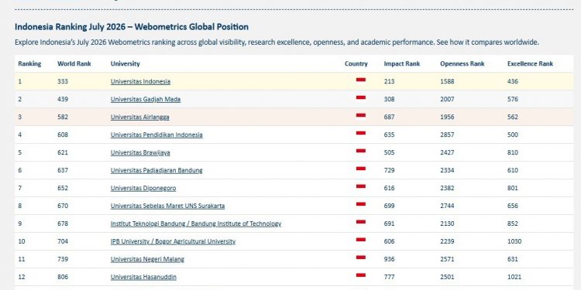Select world rank 704 cell
The image size is (581, 290).
[63, 241]
